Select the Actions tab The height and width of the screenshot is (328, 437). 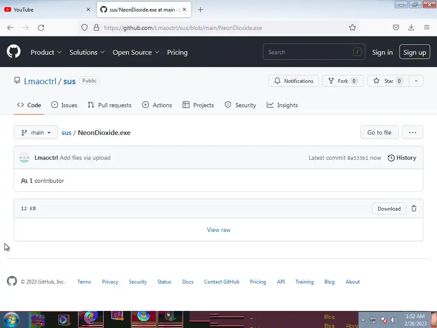[157, 105]
